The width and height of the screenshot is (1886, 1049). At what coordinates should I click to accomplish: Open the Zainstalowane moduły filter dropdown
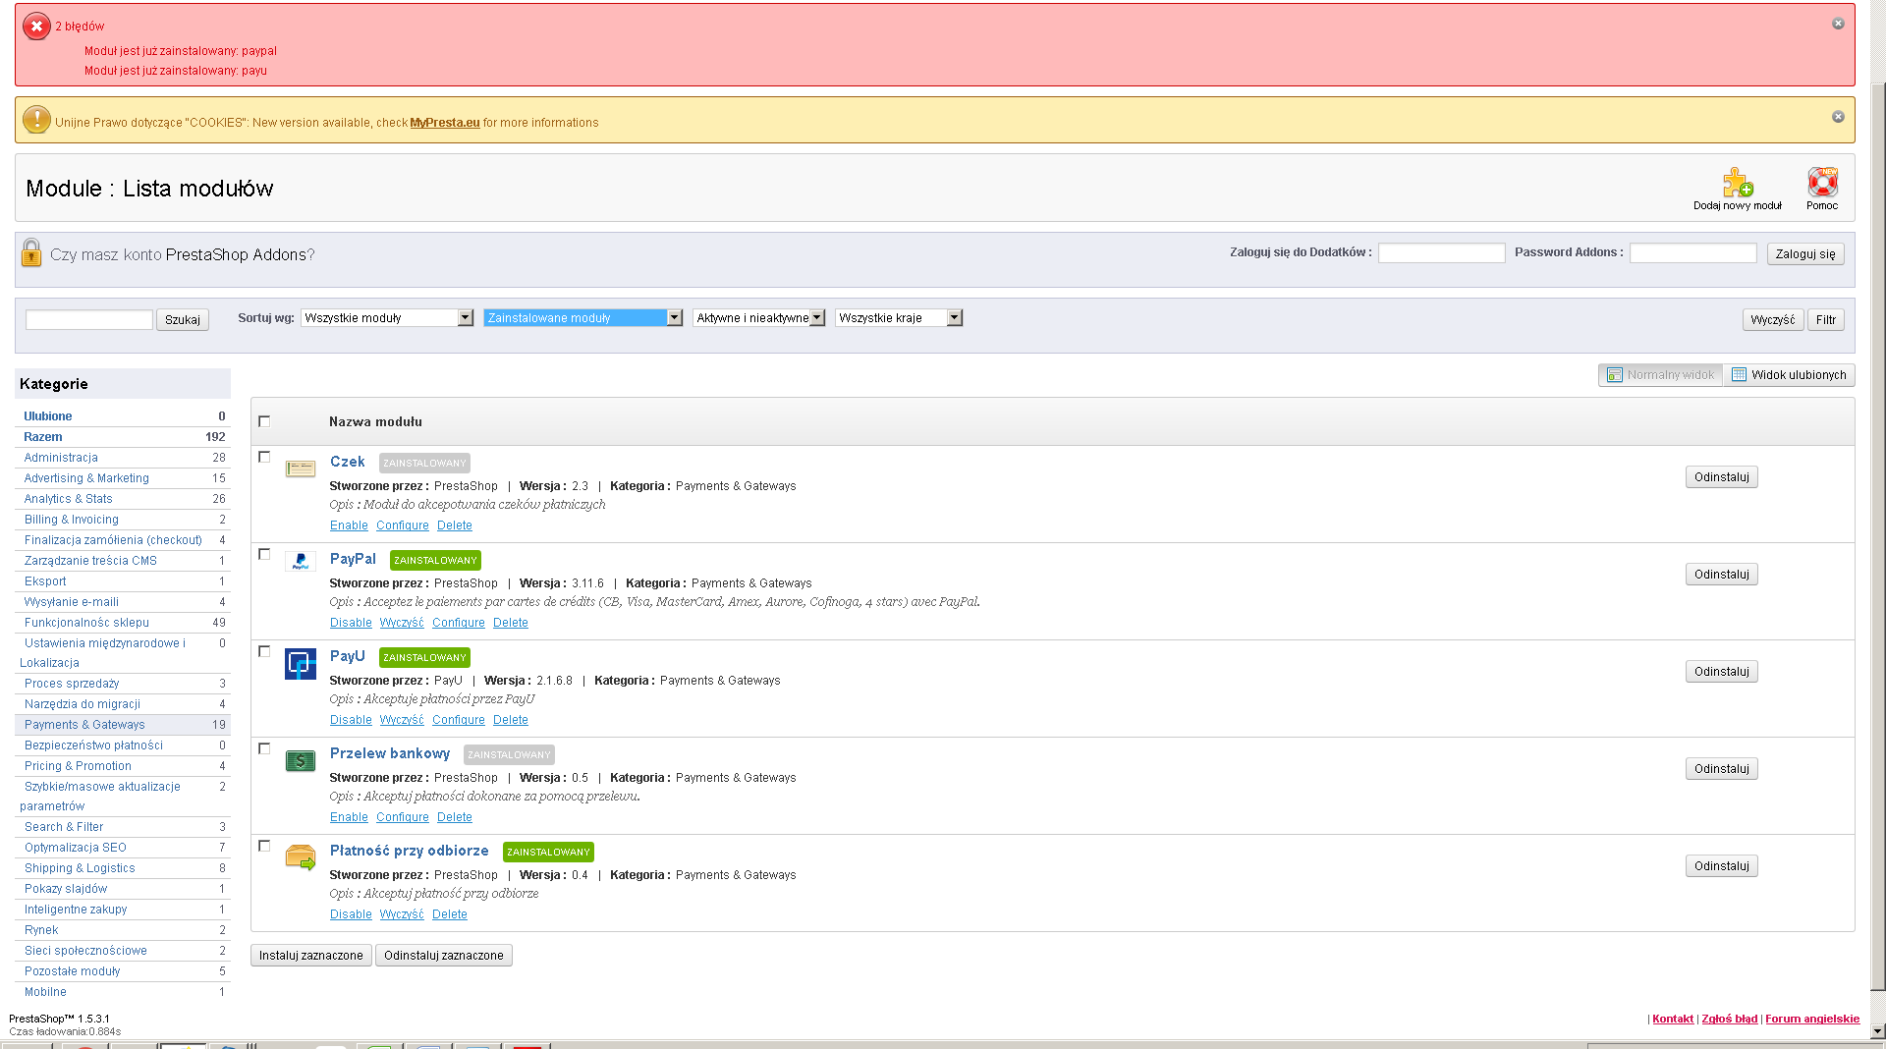coord(582,318)
